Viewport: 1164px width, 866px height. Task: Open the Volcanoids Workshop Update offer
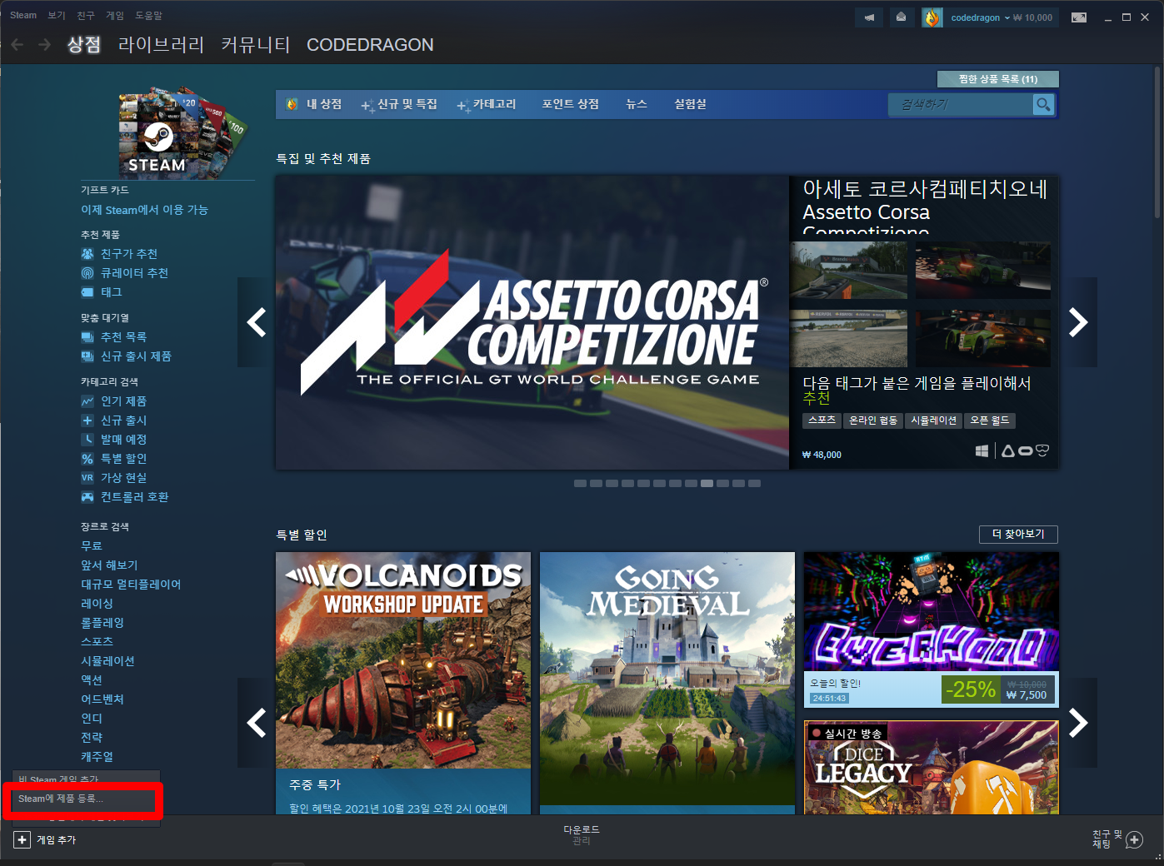(x=403, y=683)
